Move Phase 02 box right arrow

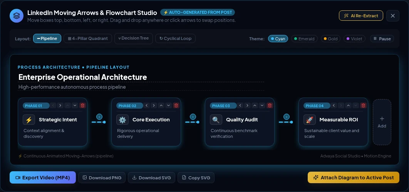tap(154, 105)
